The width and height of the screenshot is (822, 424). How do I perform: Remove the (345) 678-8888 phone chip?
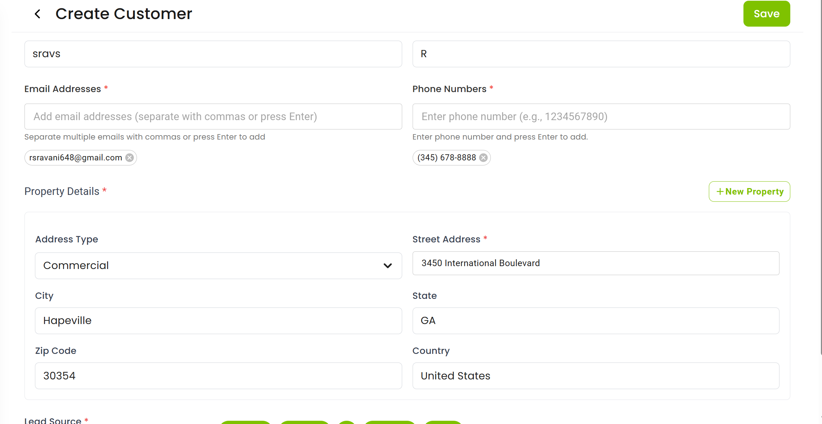[483, 158]
